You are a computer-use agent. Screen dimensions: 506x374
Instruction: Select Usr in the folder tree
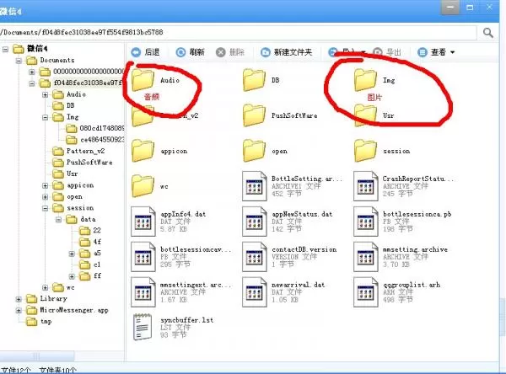[x=65, y=174]
